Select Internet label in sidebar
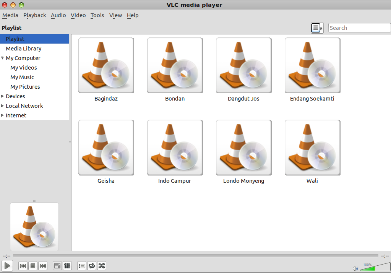Image resolution: width=391 pixels, height=273 pixels. click(16, 115)
